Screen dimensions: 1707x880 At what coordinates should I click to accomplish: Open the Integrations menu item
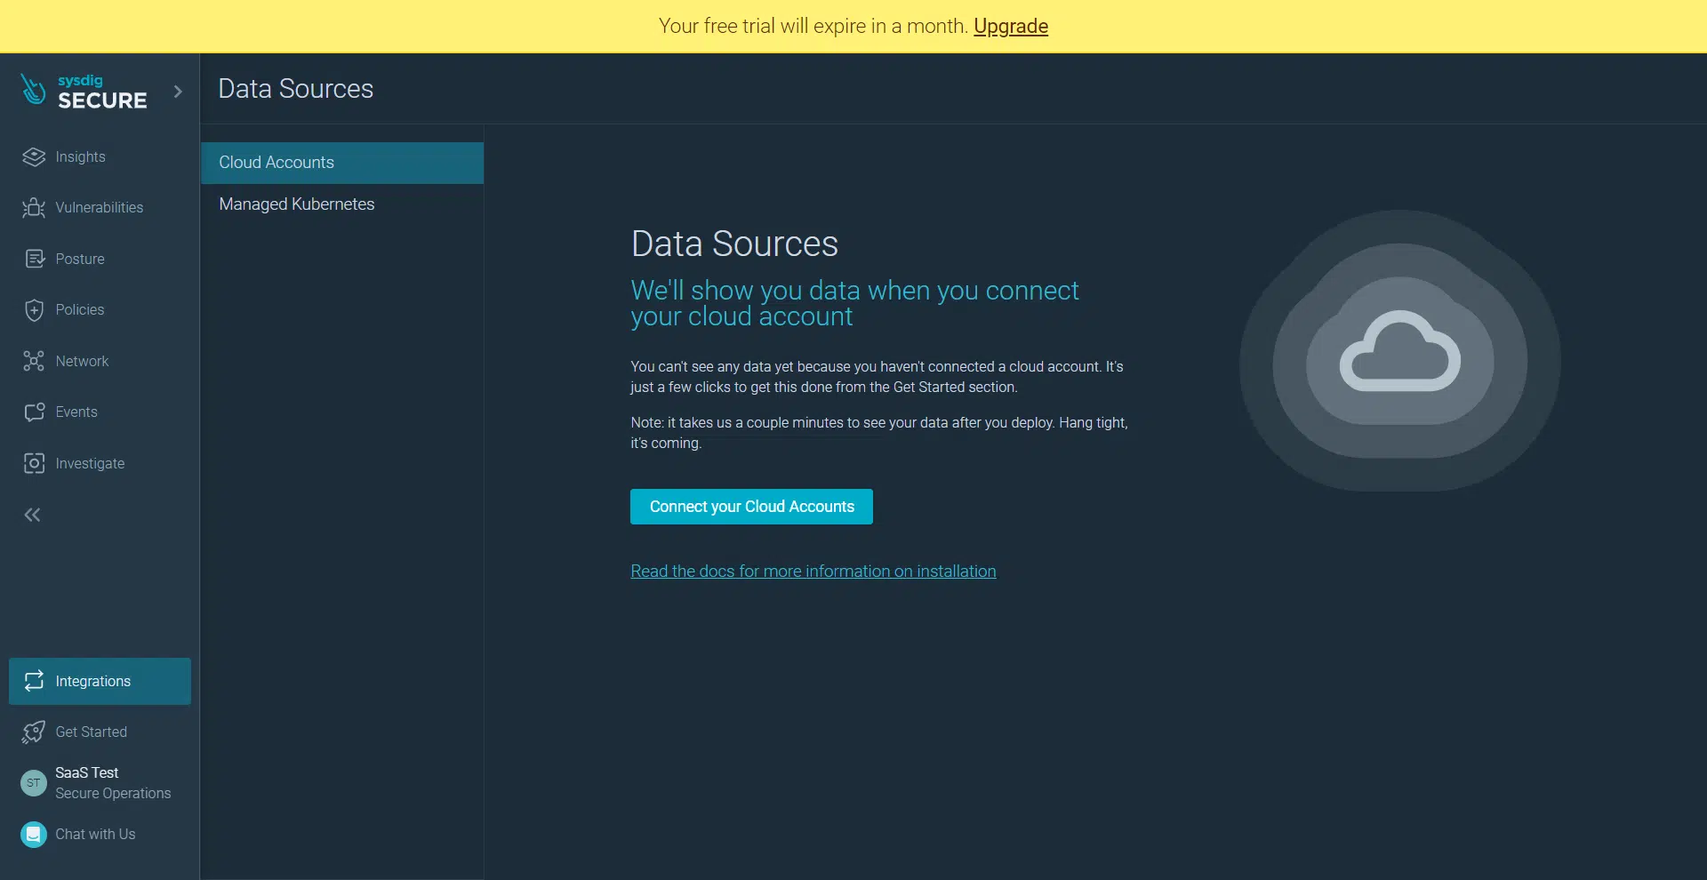[x=100, y=681]
